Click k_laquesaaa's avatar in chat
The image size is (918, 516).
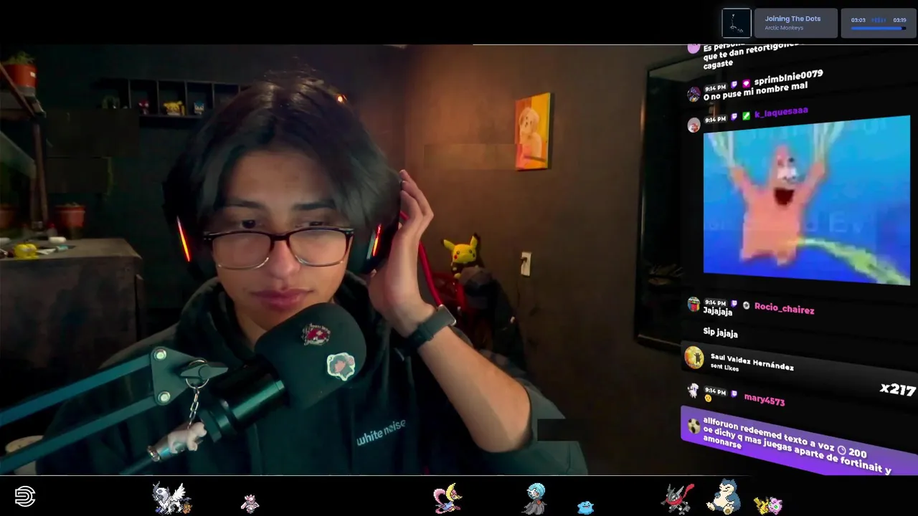click(694, 125)
